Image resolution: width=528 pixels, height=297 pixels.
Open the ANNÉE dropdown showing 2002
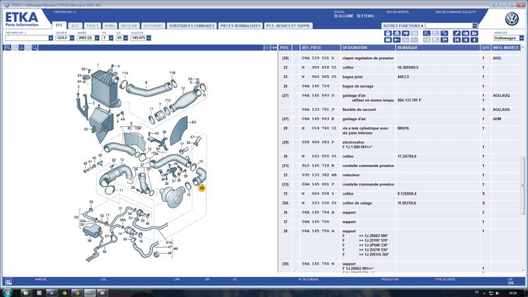97,38
